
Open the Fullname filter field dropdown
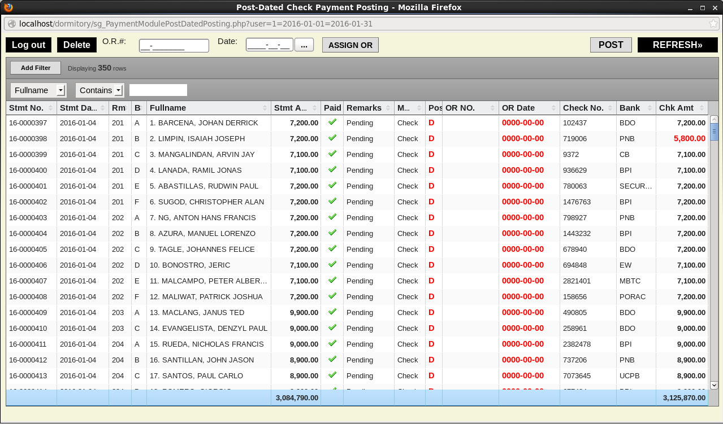60,90
